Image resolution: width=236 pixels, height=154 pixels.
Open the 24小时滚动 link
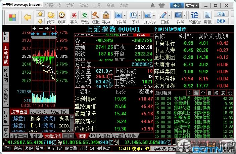tap(100, 149)
